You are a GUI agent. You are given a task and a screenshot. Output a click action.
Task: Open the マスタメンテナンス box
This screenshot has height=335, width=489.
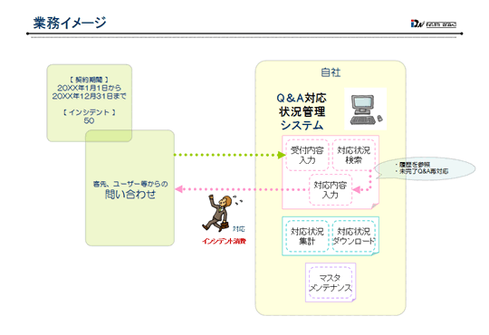click(331, 282)
